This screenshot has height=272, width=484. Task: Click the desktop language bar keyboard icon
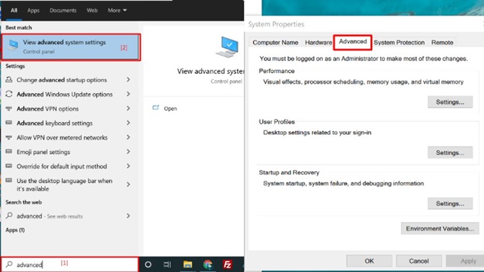[x=9, y=180]
